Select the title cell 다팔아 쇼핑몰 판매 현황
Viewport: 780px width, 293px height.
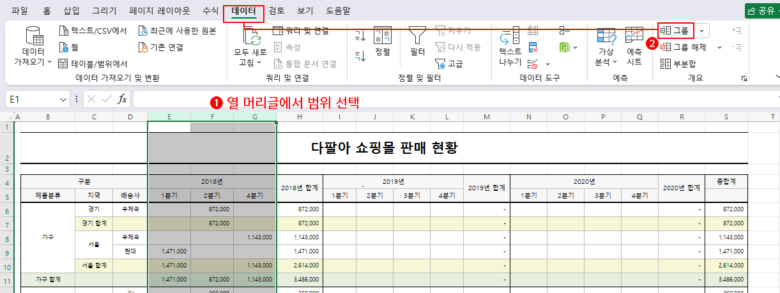click(383, 148)
